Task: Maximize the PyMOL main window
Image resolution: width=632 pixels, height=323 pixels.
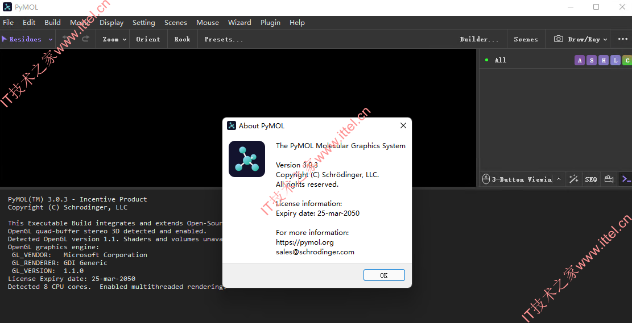Action: [596, 7]
